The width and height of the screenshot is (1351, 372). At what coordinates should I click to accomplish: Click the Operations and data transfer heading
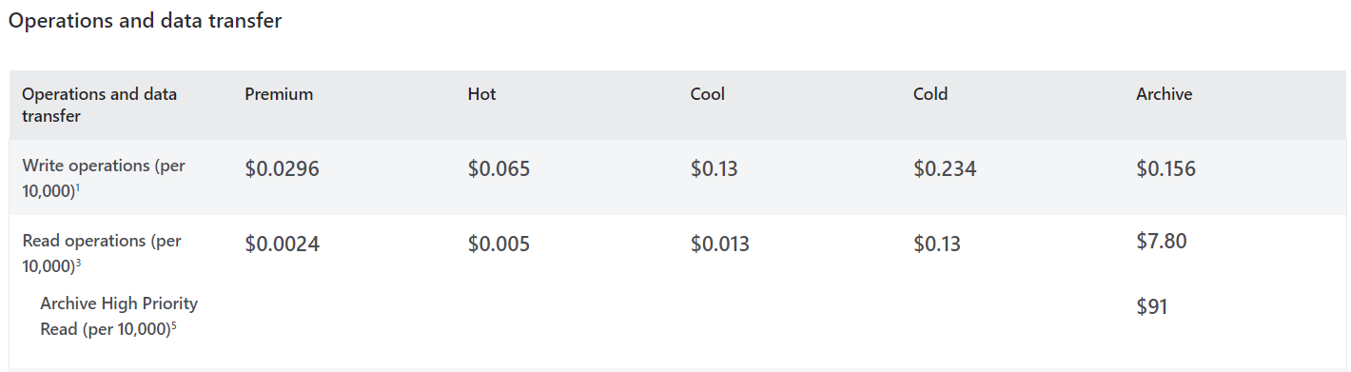click(145, 21)
